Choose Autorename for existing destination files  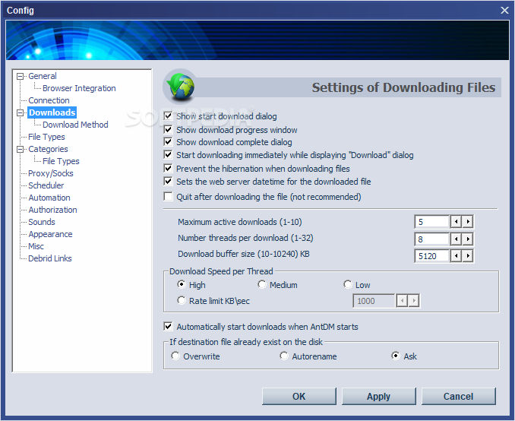[284, 356]
